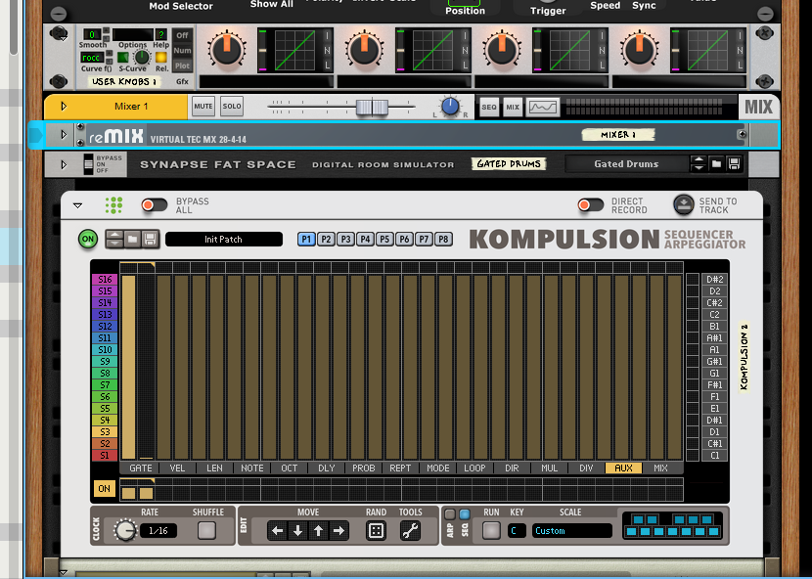Click the Rand dice button

pos(376,531)
